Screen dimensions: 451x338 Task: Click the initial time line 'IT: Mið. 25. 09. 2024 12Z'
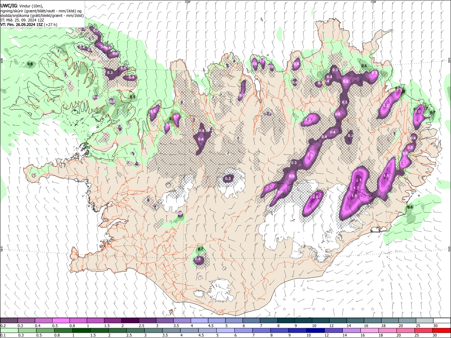22,20
